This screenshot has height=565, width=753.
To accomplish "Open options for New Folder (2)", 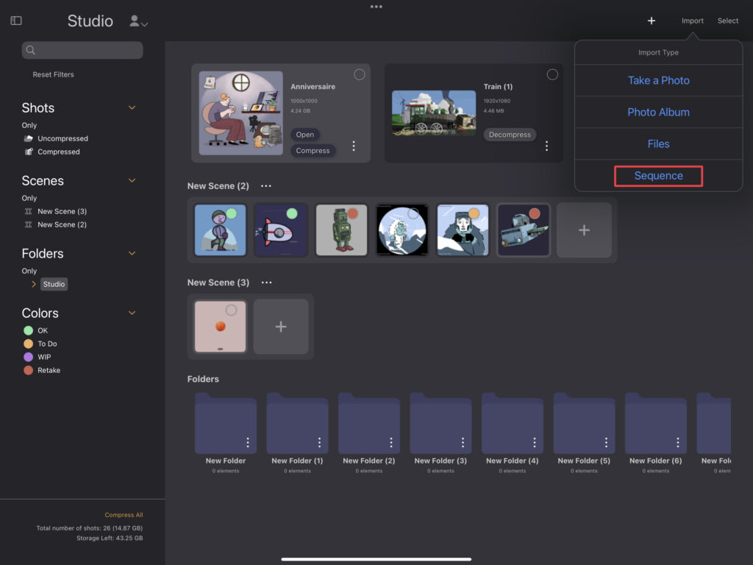I will click(x=391, y=442).
